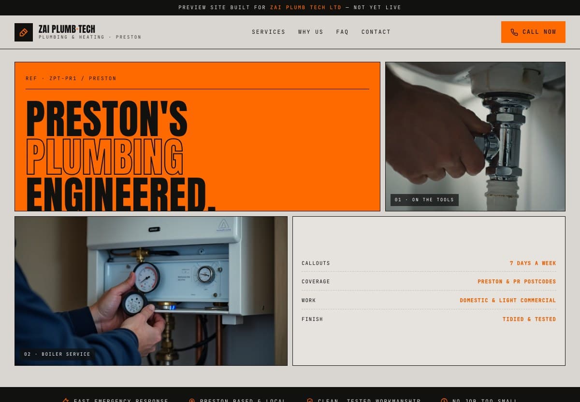Click the phone icon in Call Now button
The image size is (580, 402).
coord(514,32)
